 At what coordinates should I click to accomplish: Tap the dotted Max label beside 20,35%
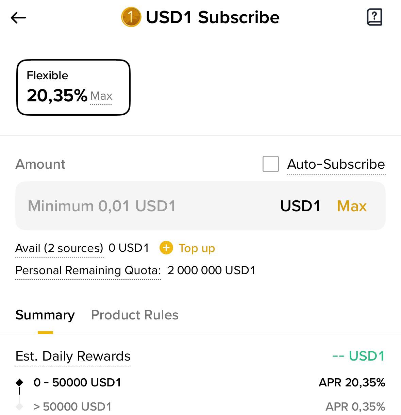[101, 96]
